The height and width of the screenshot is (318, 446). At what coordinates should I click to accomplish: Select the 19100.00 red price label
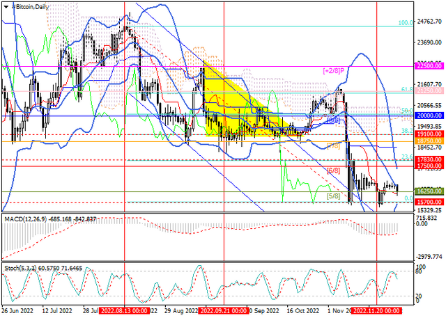[429, 134]
